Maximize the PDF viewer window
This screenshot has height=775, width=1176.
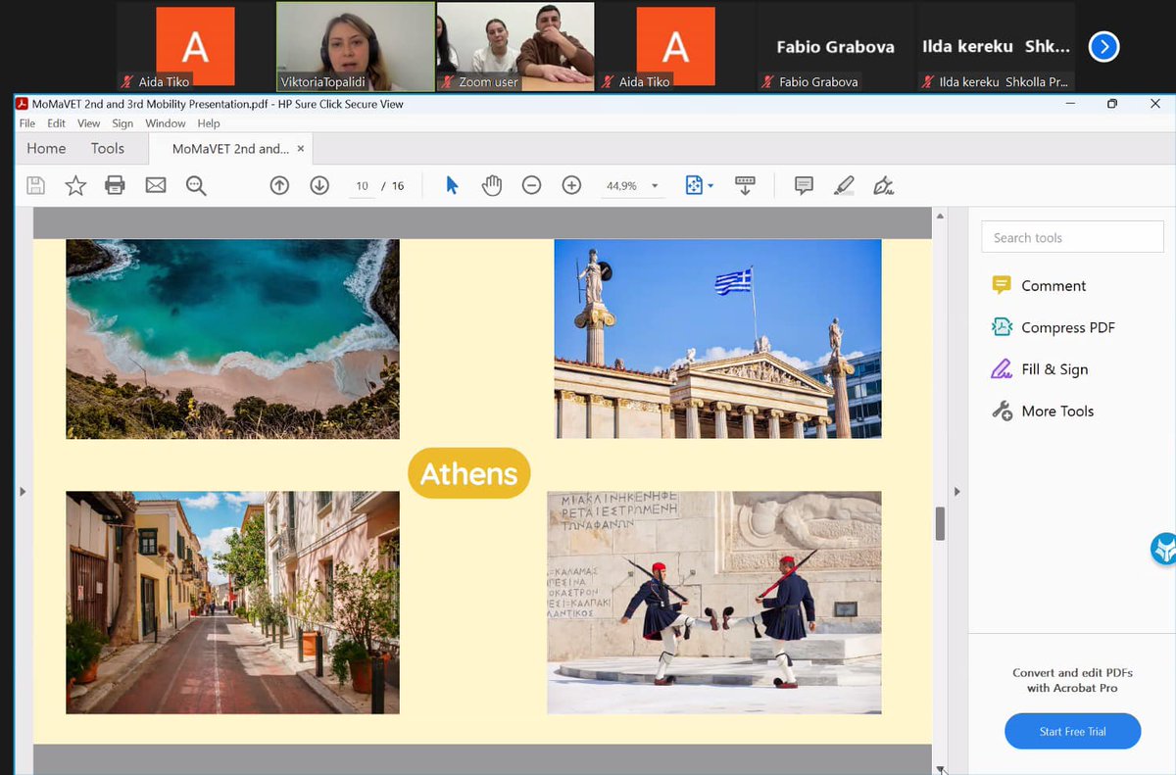(1111, 104)
